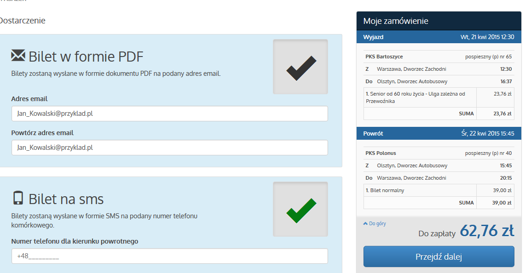
Task: Click the Senior od 60 roku życia discount row
Action: pos(438,97)
